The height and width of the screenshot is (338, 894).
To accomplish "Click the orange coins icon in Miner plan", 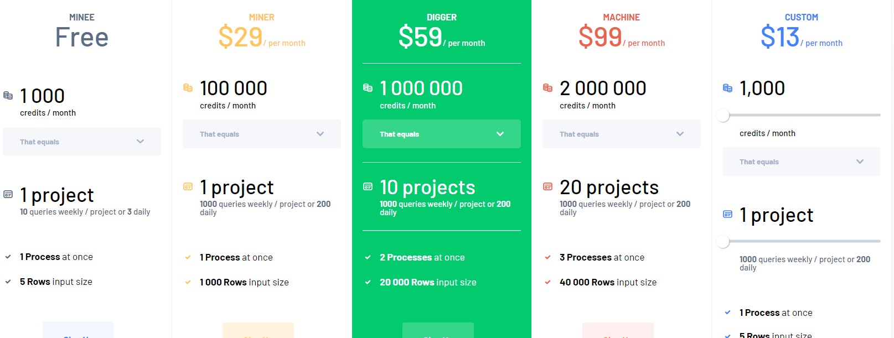I will pyautogui.click(x=188, y=88).
